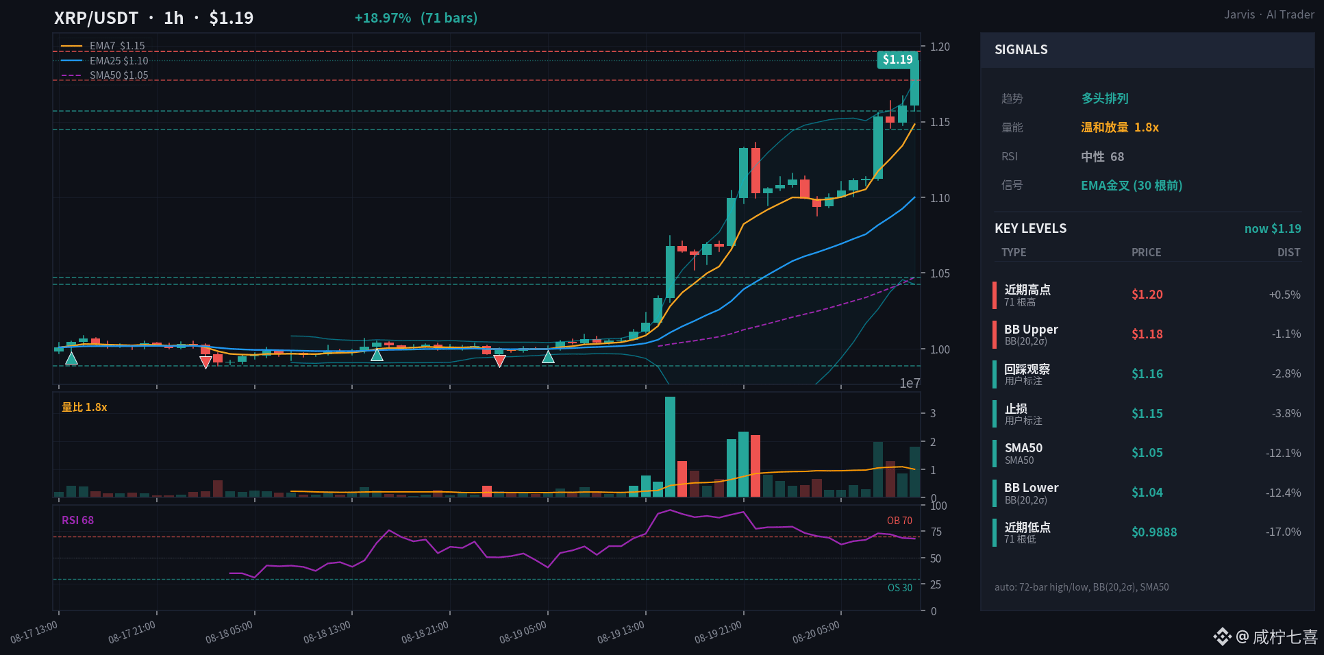Select the SMA50 key level row
The width and height of the screenshot is (1324, 655).
click(x=1147, y=453)
